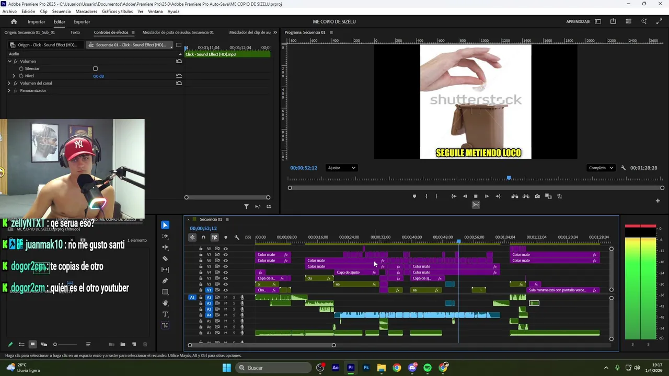669x376 pixels.
Task: Open Controles de efectos panel menu
Action: pyautogui.click(x=133, y=32)
